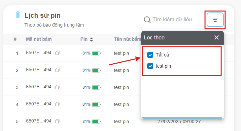Uncheck the test pin filter checkbox
241x131 pixels.
(150, 66)
